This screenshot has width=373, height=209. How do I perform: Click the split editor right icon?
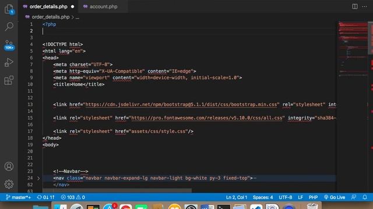point(355,6)
